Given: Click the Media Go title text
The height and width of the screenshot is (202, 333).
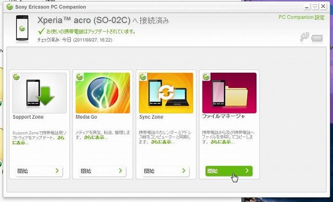Looking at the screenshot, I should tap(86, 117).
